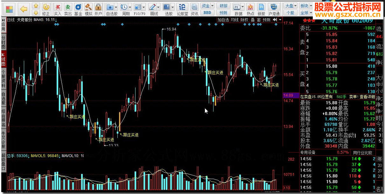Viewport: 385px width, 194px height.
Task: Click the 修正 correction icon
Action: coord(46,9)
